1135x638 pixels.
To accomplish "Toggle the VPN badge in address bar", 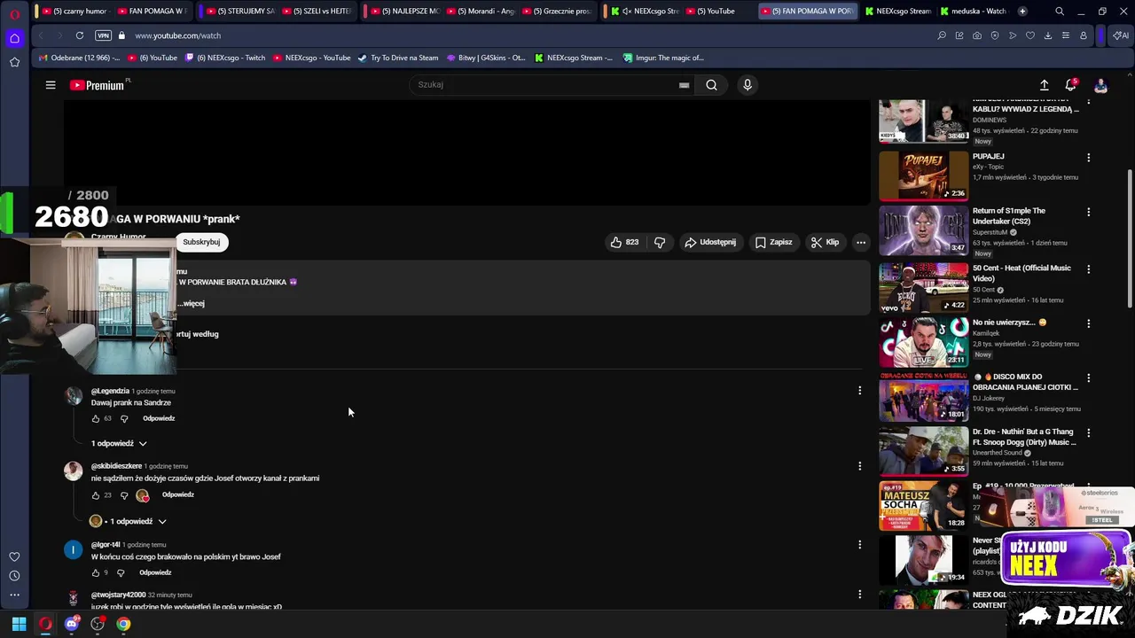I will (x=103, y=35).
